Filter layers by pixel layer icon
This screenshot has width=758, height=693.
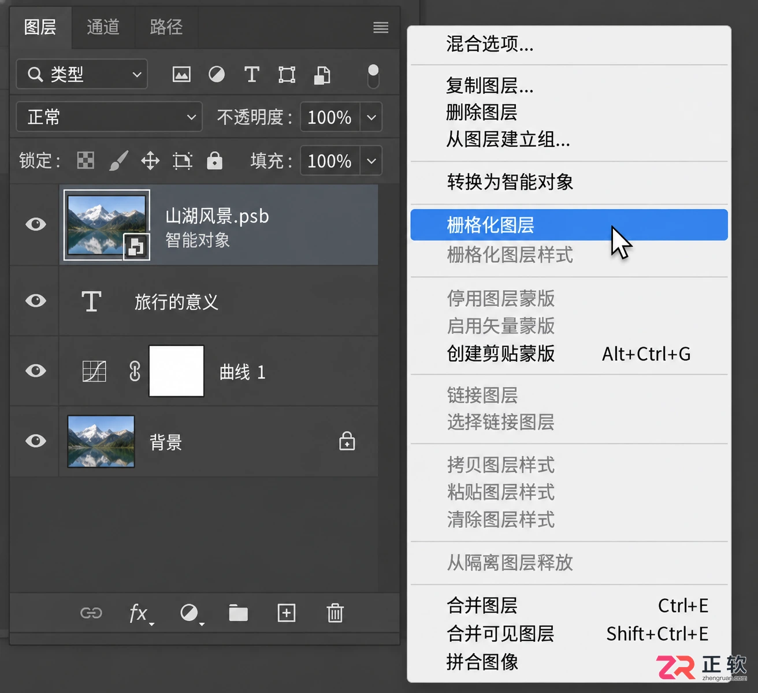coord(181,75)
